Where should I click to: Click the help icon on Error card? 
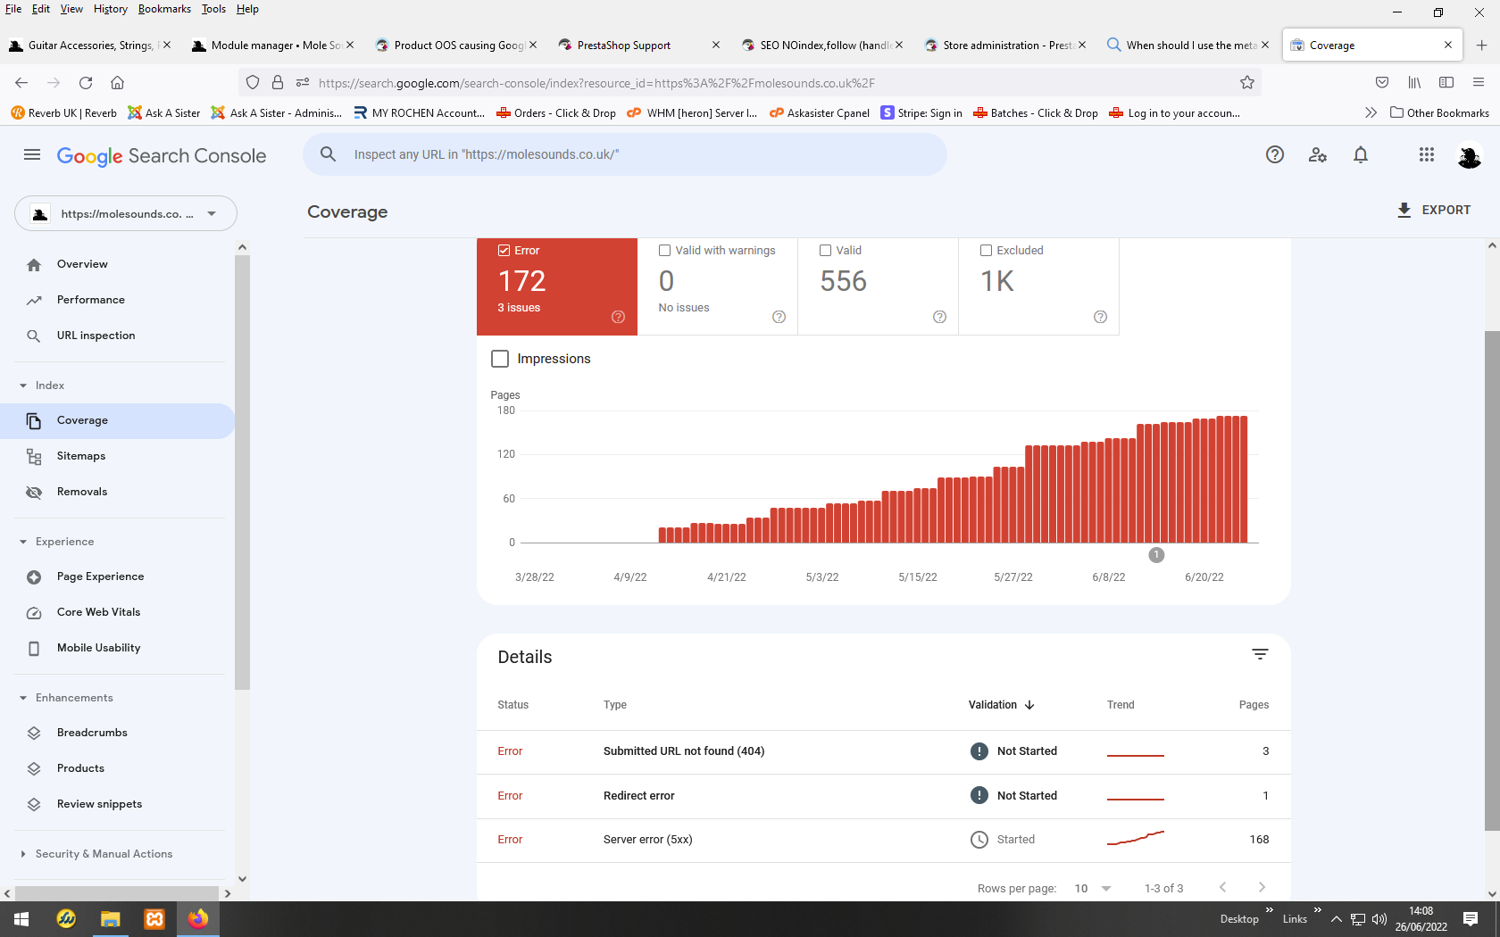click(x=618, y=317)
